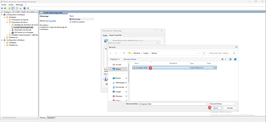Click the up-one-level folder icon in the editor toolbar

pos(10,8)
